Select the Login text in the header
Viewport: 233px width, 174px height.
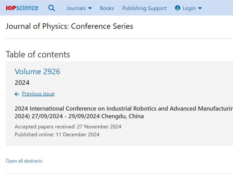189,8
